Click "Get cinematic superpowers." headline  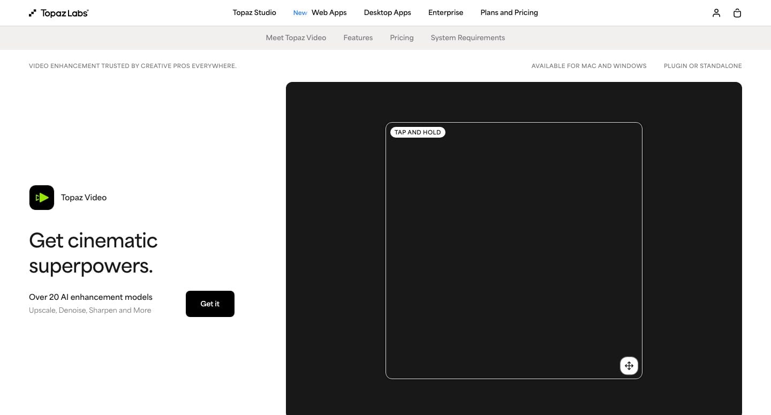(93, 253)
